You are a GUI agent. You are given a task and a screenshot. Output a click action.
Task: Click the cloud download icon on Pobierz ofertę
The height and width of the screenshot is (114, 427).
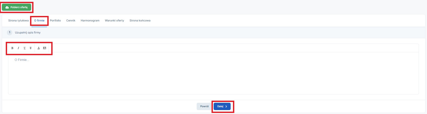pyautogui.click(x=7, y=7)
